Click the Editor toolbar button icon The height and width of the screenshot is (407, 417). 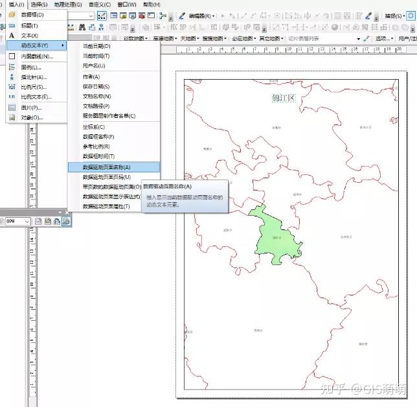[x=102, y=16]
